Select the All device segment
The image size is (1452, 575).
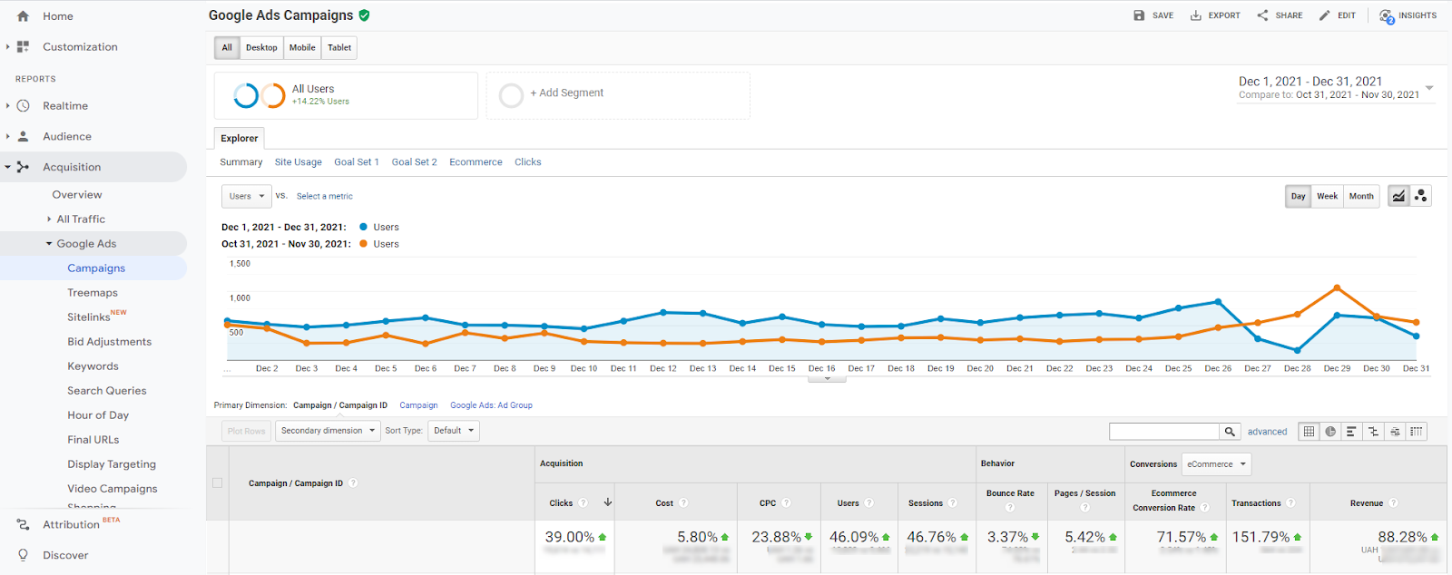[x=227, y=48]
